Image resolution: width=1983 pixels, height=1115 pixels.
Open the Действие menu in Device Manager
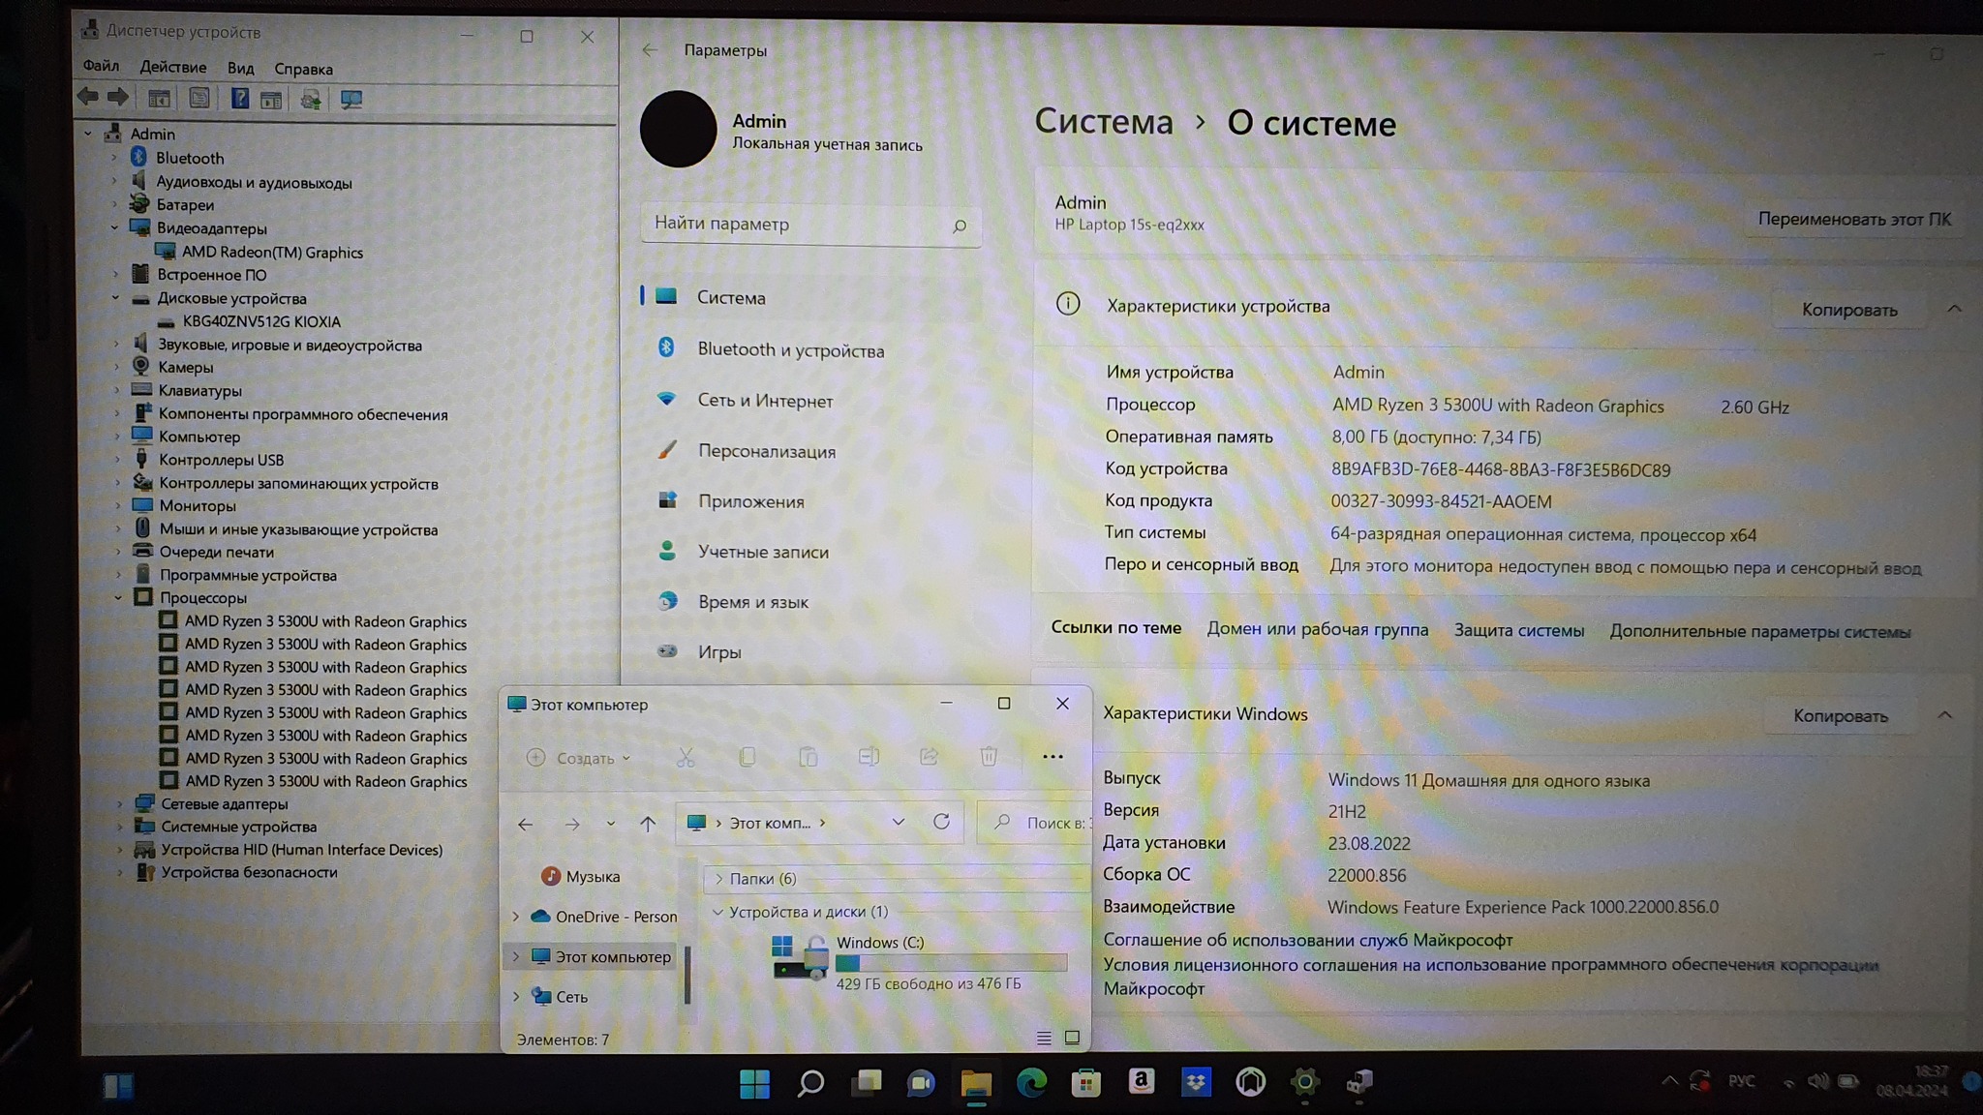click(x=172, y=67)
